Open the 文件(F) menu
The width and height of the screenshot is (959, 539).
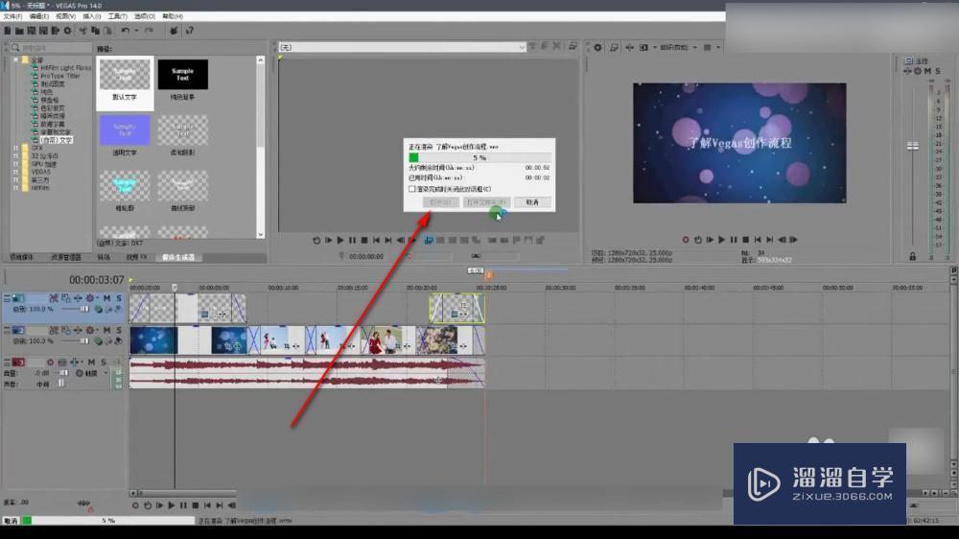pyautogui.click(x=12, y=16)
